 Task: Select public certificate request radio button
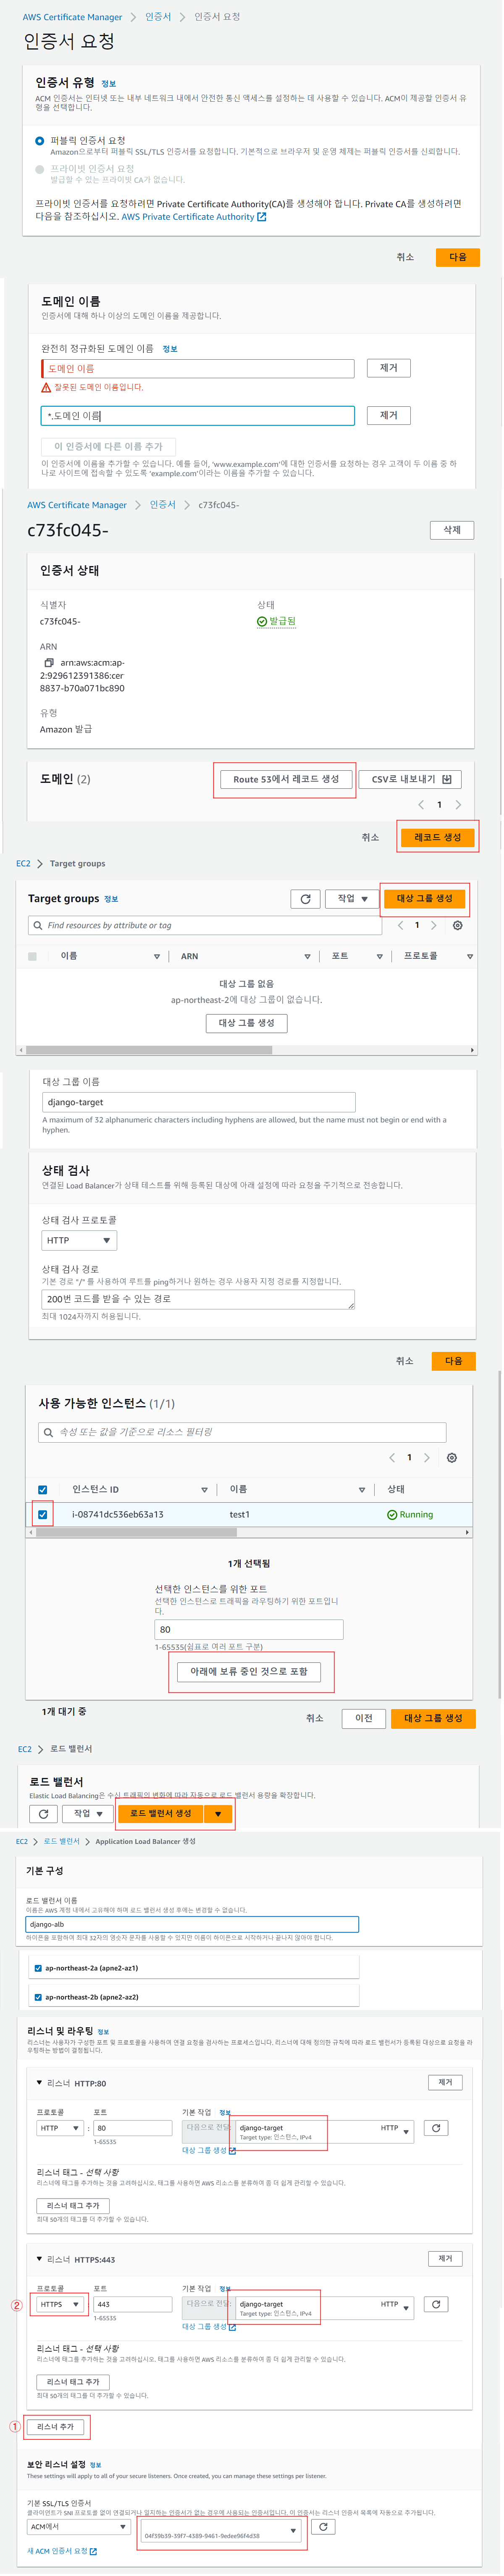[40, 141]
